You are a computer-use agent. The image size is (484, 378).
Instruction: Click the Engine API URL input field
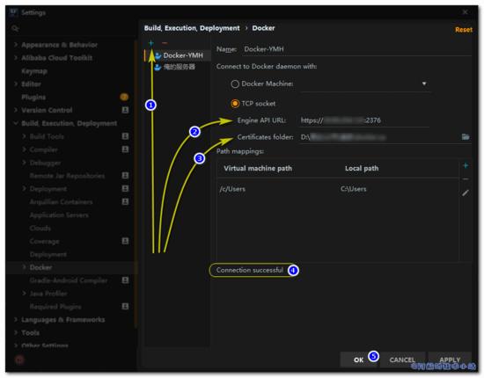(x=364, y=120)
